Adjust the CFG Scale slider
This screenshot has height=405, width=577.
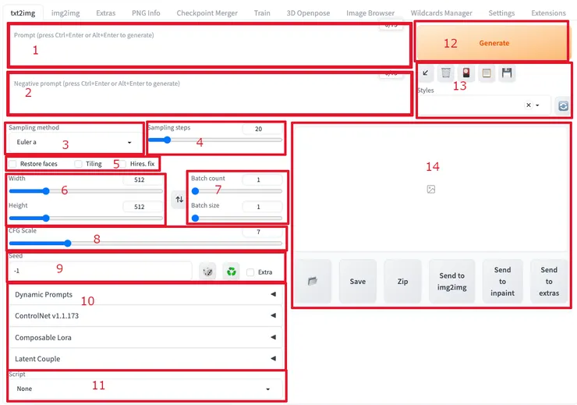[145, 243]
